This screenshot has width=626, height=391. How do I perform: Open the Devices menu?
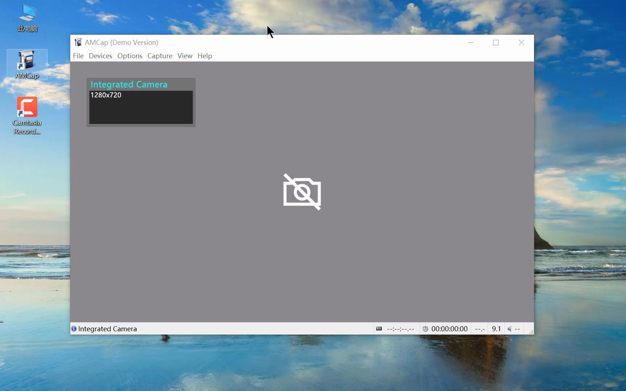click(100, 56)
